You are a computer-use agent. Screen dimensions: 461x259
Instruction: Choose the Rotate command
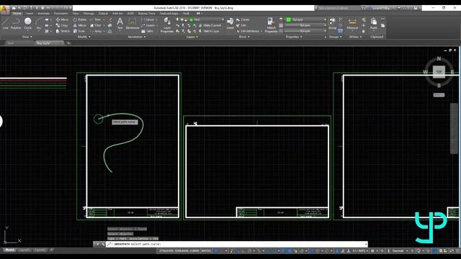80,19
